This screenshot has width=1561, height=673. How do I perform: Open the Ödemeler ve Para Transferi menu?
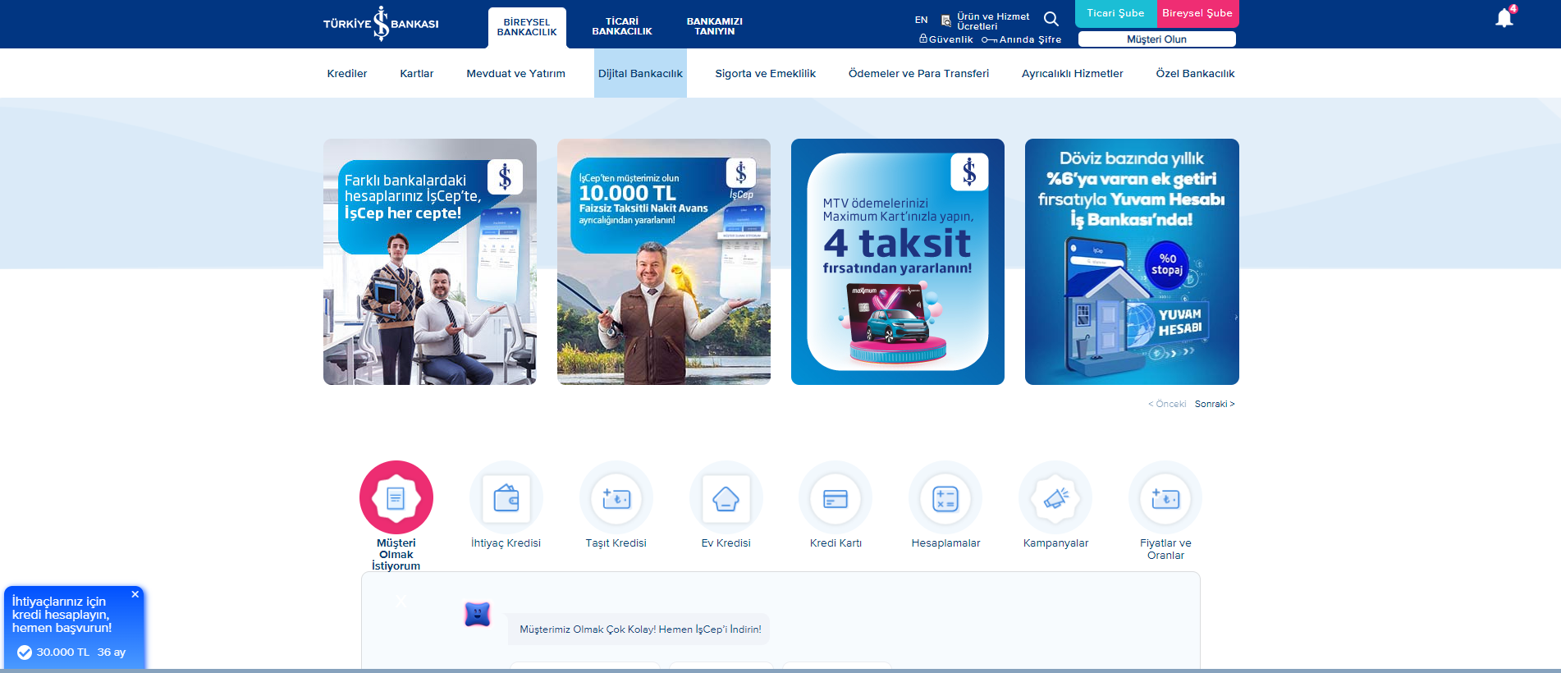[919, 73]
